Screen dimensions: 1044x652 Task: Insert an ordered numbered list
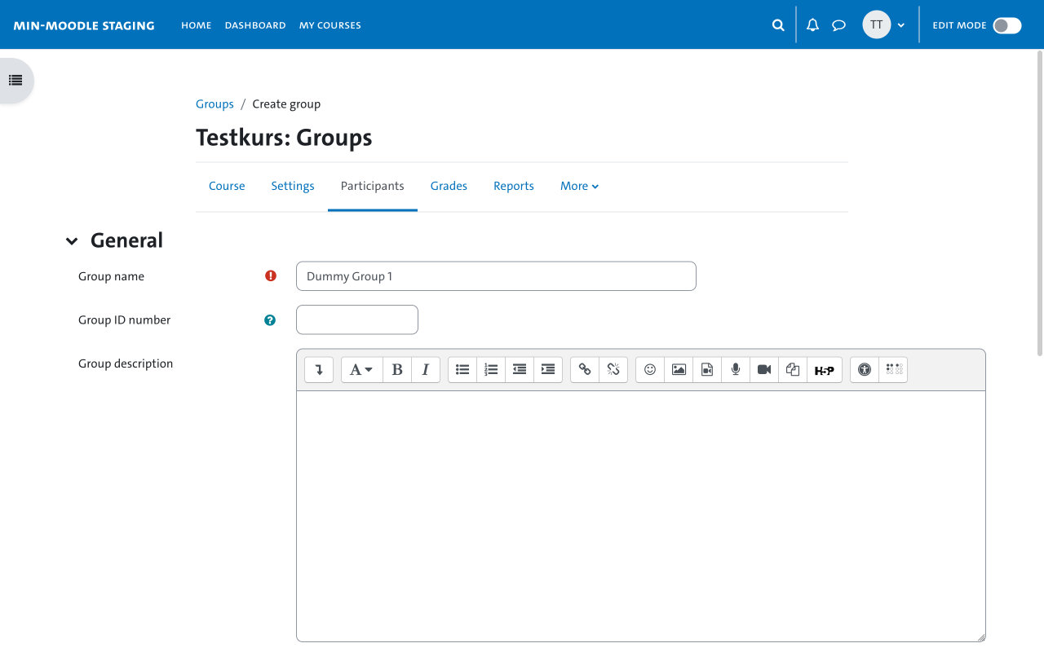pyautogui.click(x=491, y=370)
